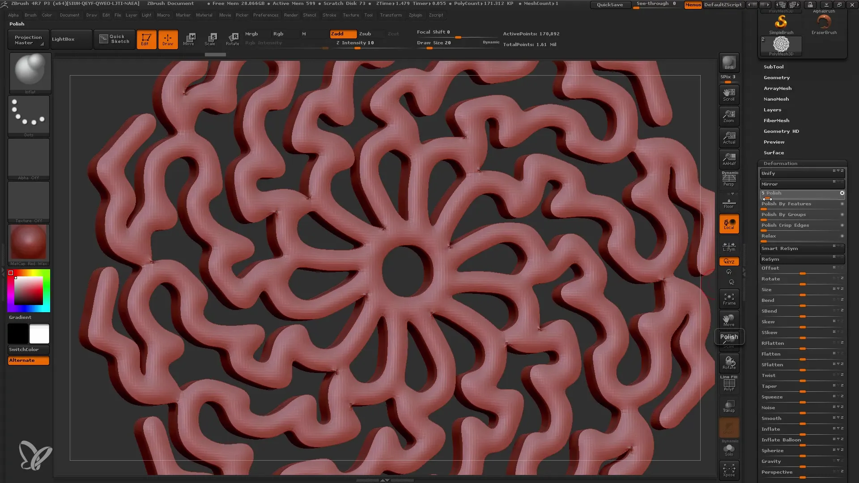This screenshot has width=859, height=483.
Task: Click the Polish button in deformation
Action: coord(800,193)
